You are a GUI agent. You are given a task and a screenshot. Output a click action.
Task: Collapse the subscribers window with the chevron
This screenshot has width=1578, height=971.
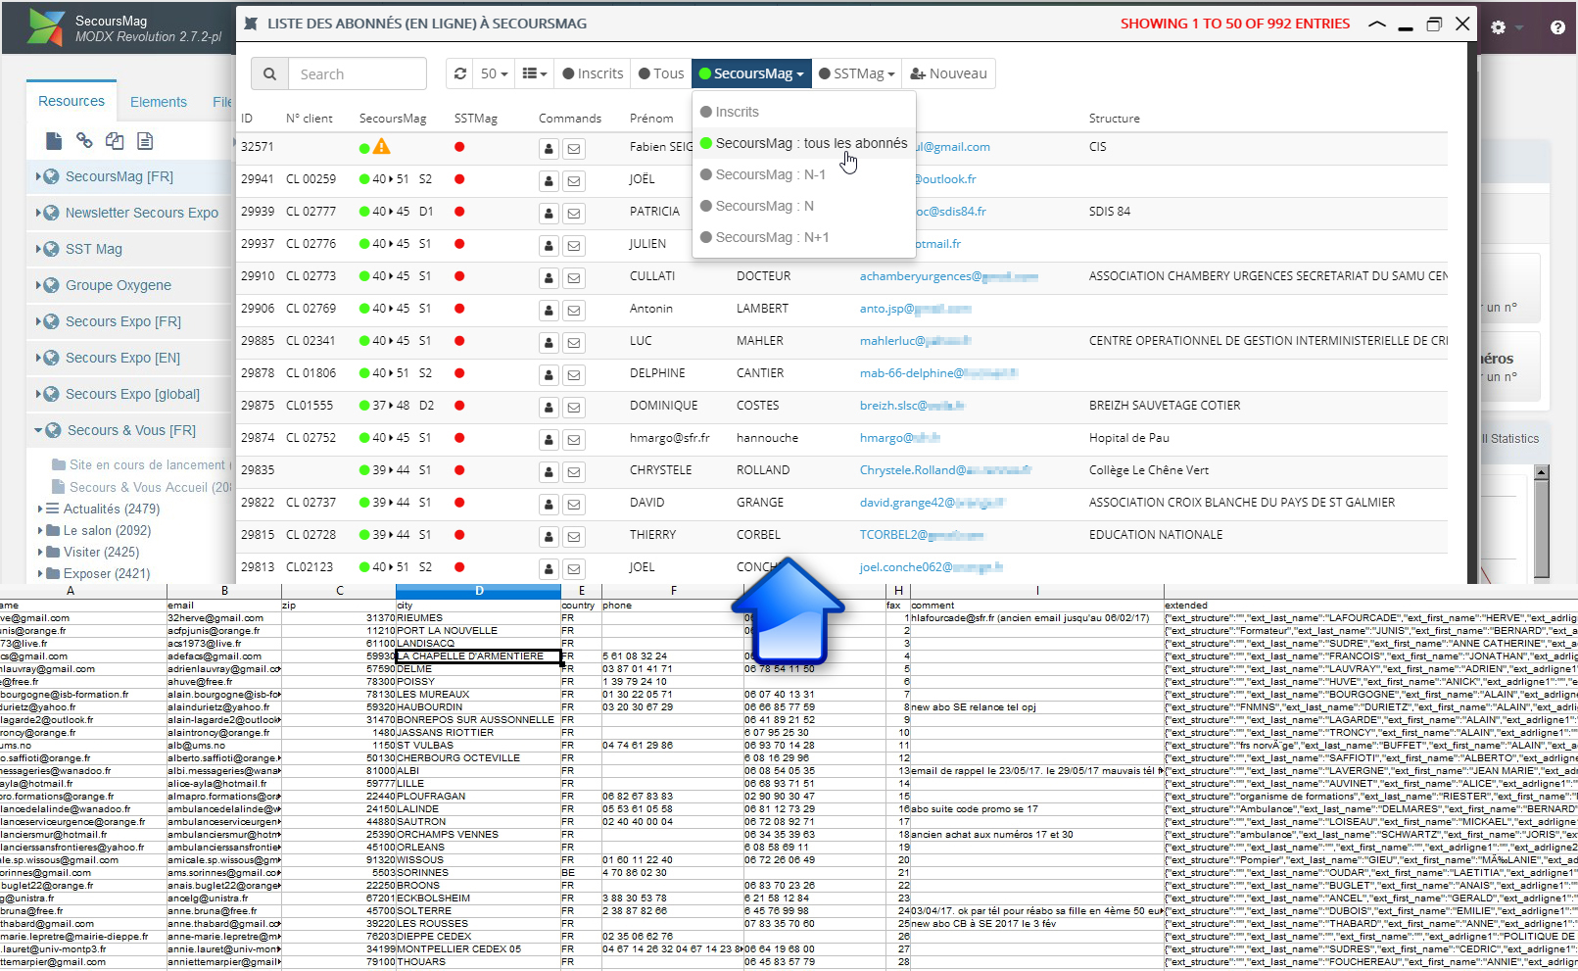[1377, 24]
